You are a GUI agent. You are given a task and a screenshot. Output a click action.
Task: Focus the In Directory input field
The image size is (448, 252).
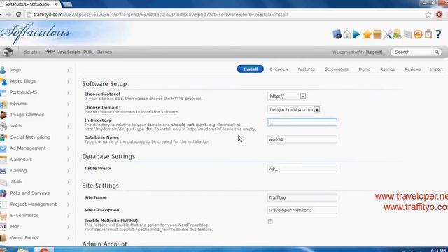[302, 122]
